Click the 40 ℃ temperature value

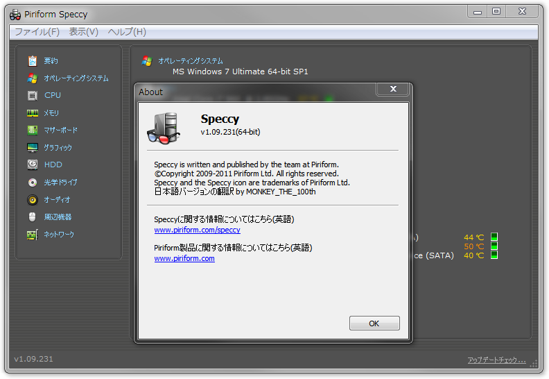(473, 255)
